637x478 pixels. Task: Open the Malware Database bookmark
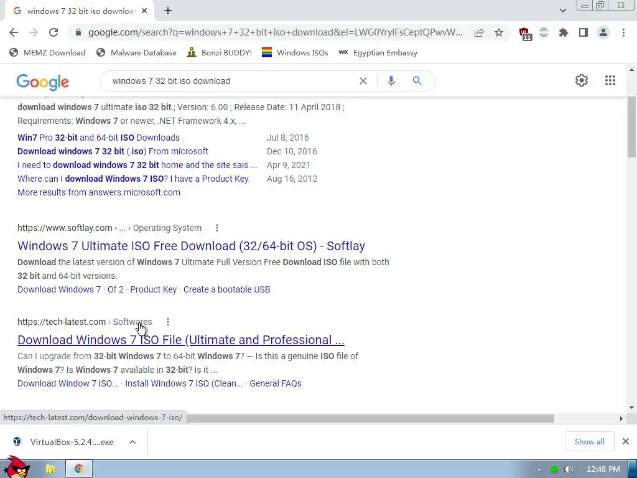136,53
